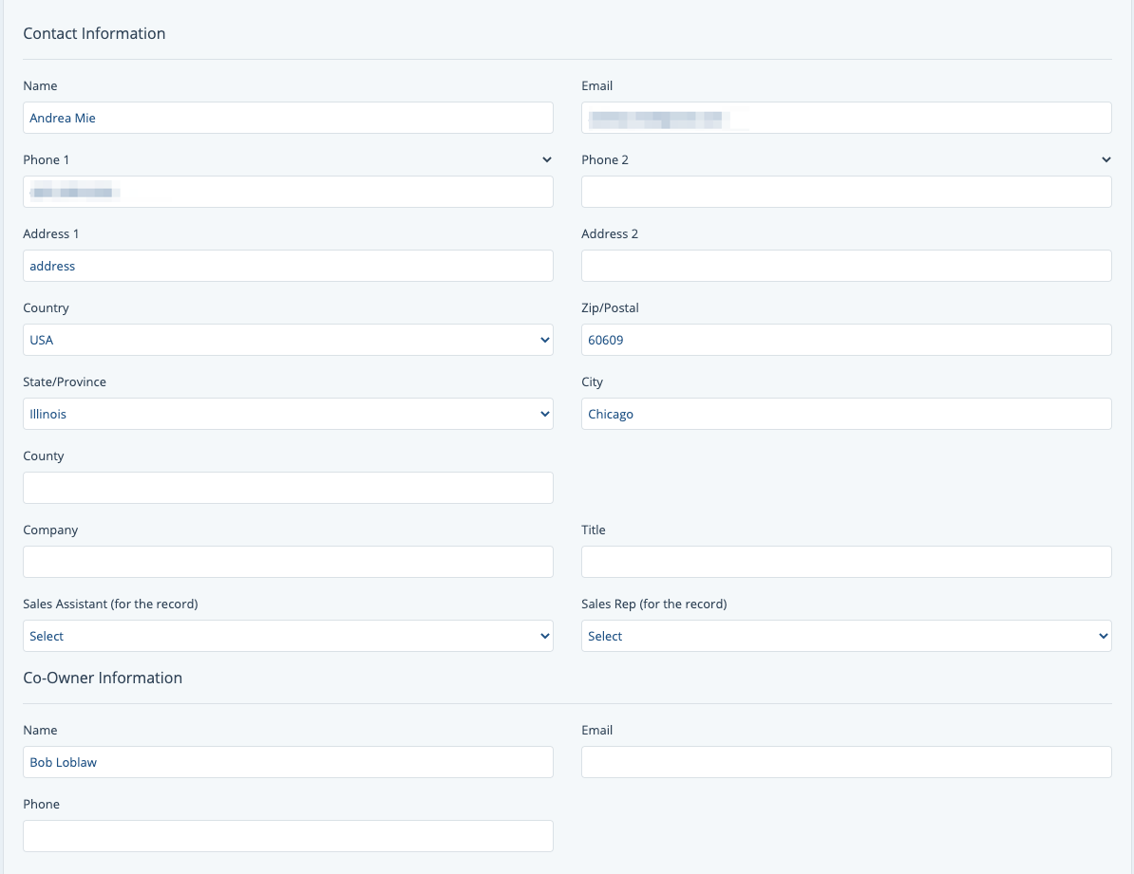
Task: Open the Sales Rep select dropdown
Action: [x=845, y=636]
